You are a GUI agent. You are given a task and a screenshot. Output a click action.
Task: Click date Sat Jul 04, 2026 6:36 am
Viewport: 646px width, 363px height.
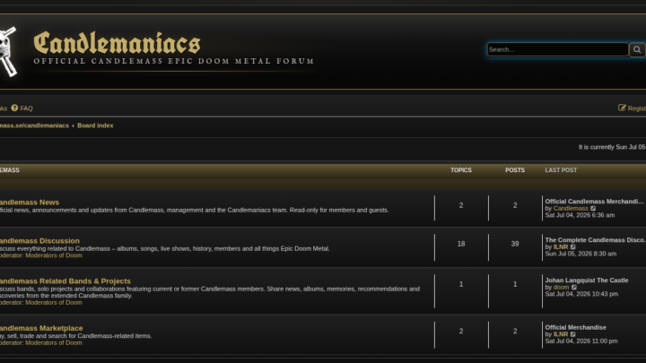pos(580,215)
